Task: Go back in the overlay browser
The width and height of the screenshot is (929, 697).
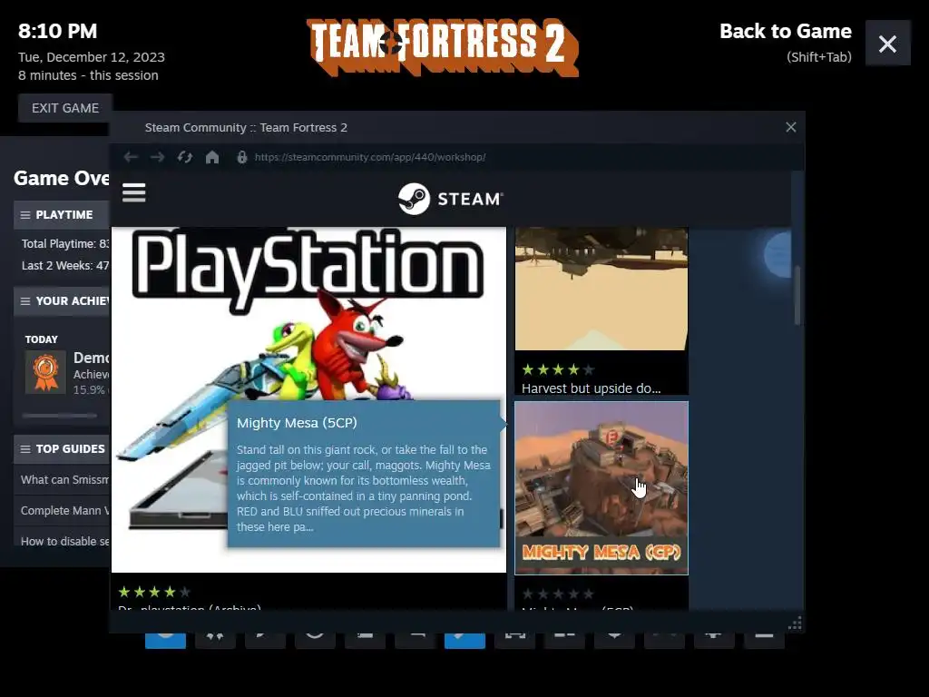Action: click(x=131, y=157)
